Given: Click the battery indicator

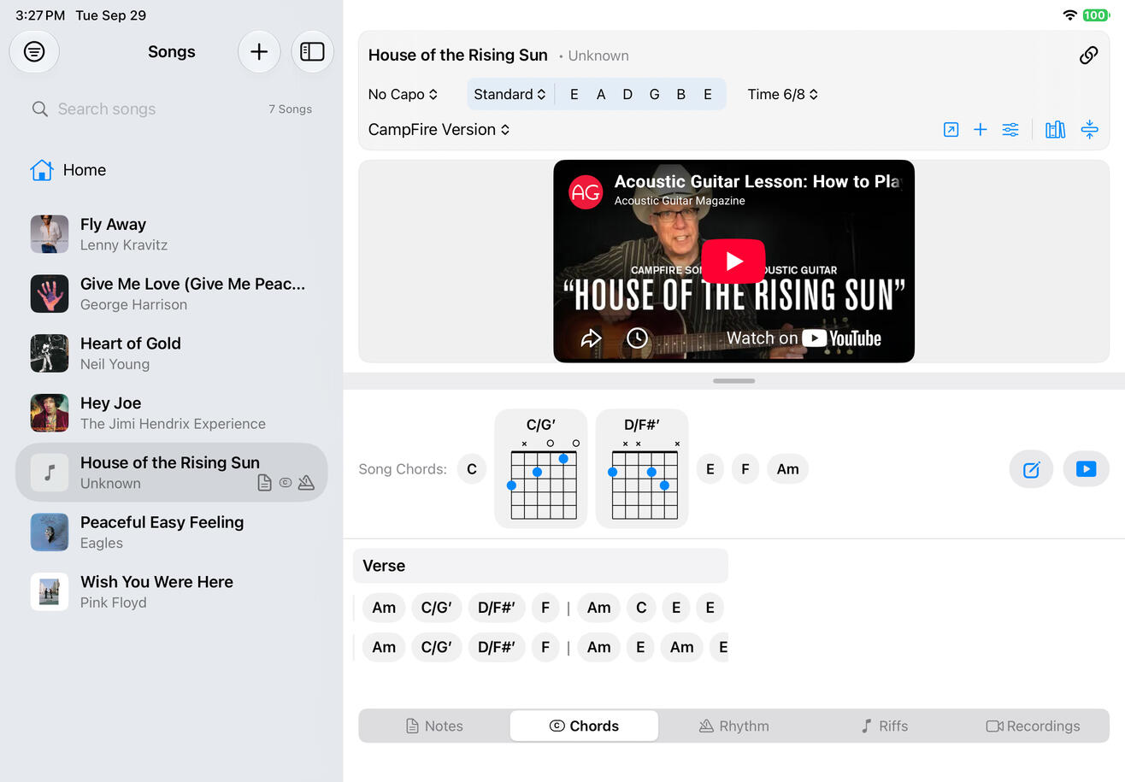Looking at the screenshot, I should [x=1095, y=15].
